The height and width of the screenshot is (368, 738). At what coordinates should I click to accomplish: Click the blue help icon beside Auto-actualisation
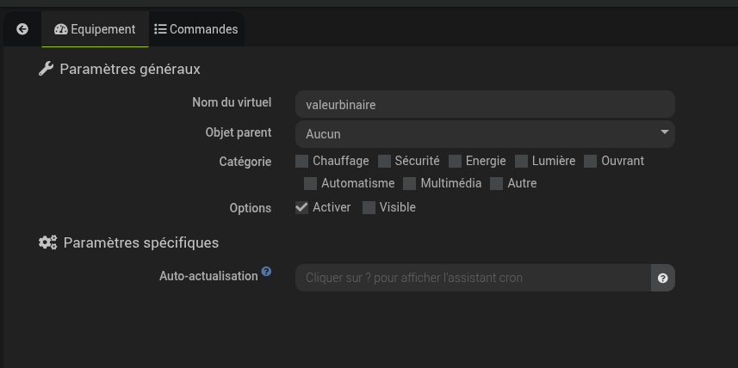coord(266,272)
